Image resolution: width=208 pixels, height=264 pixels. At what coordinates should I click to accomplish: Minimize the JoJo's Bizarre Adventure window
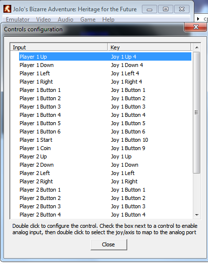click(x=149, y=9)
